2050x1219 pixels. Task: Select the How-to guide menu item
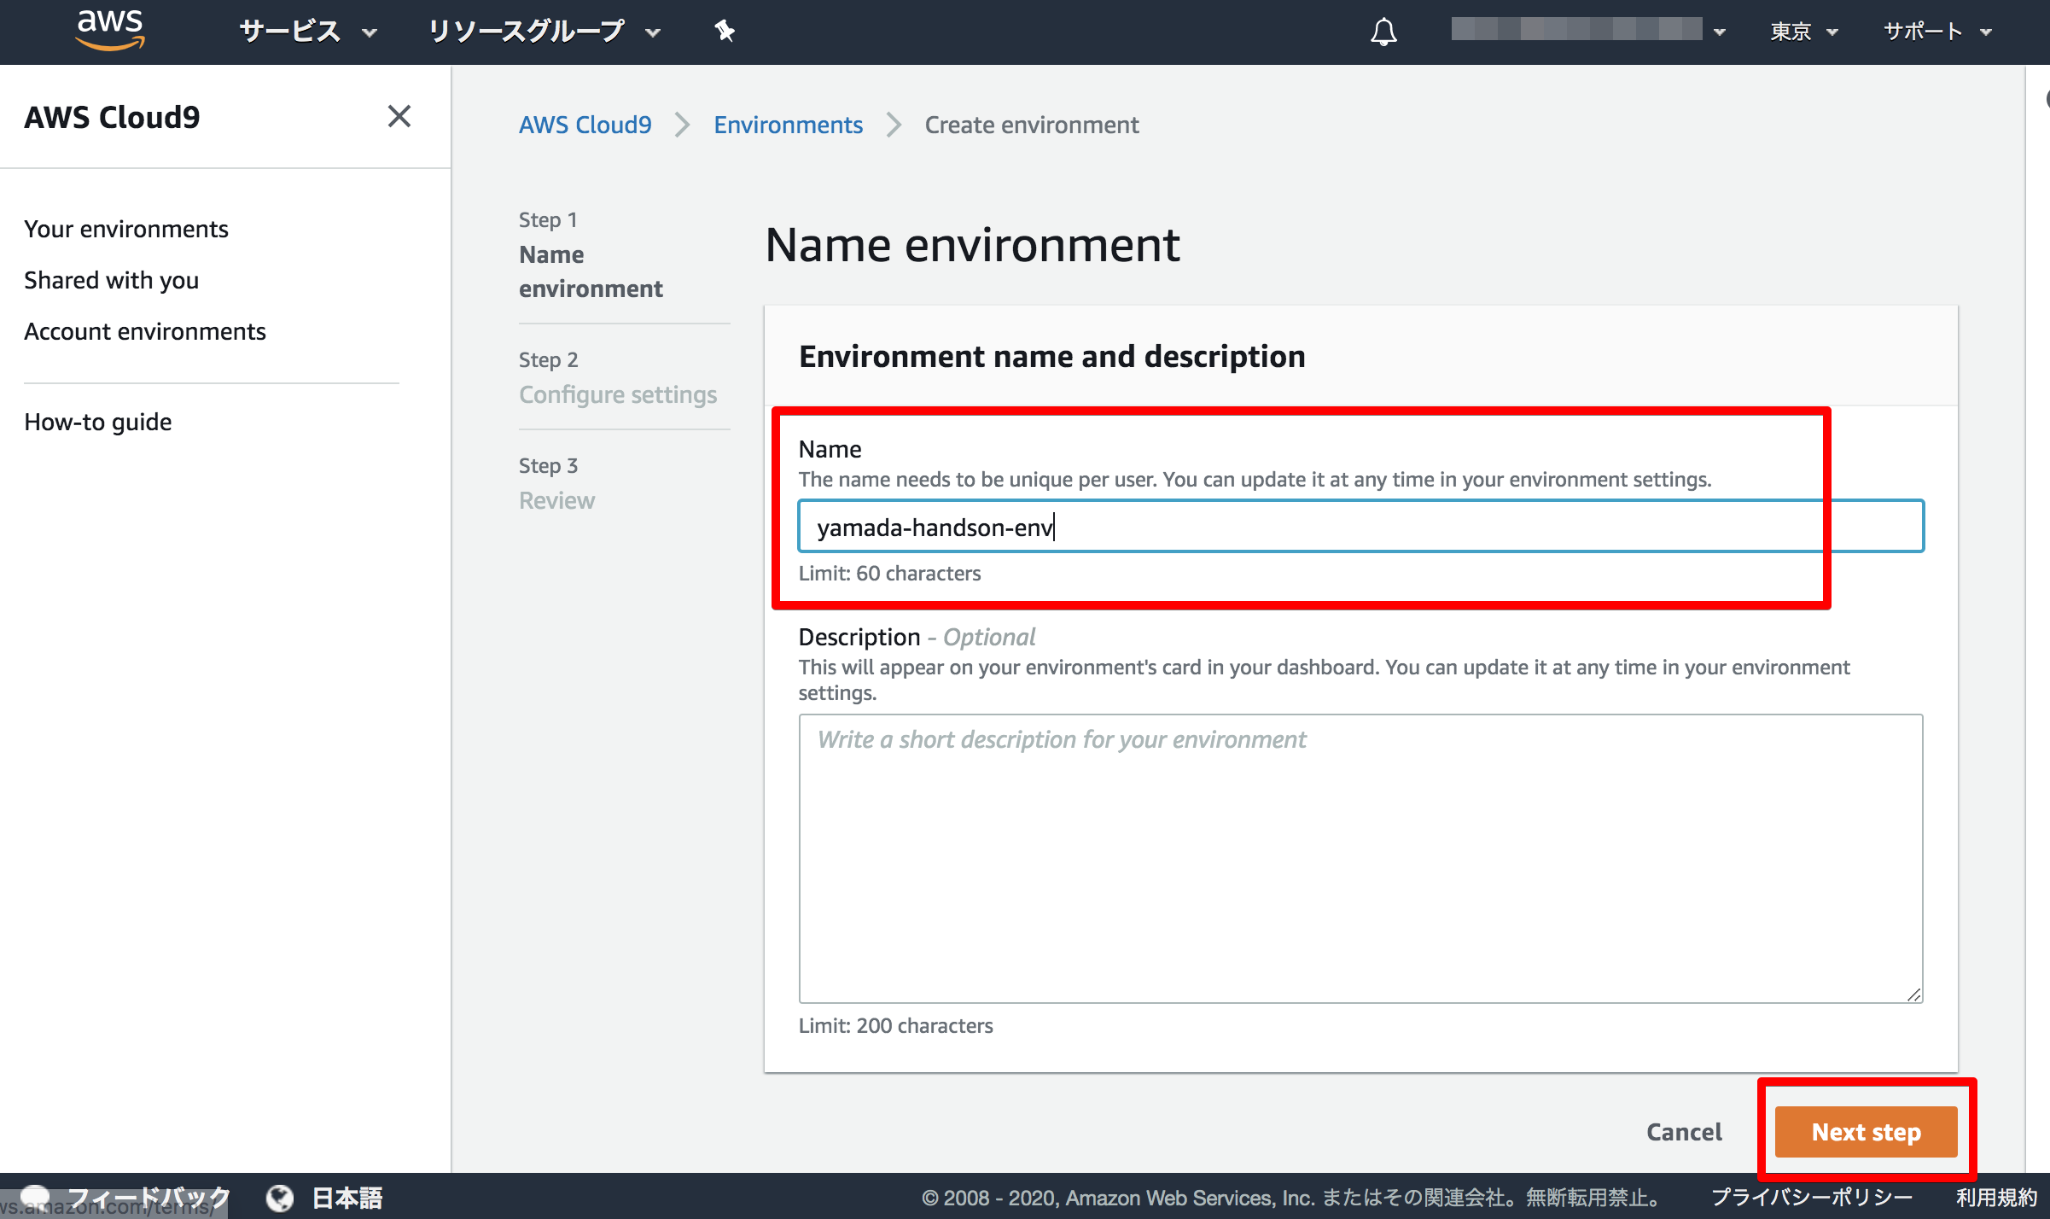point(97,421)
